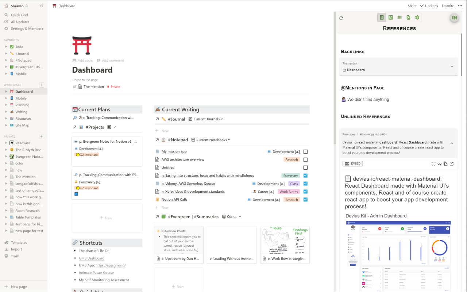Viewport: 467px width, 292px height.
Task: Click the fullscreen frame icon beside EMBED
Action: point(433,164)
